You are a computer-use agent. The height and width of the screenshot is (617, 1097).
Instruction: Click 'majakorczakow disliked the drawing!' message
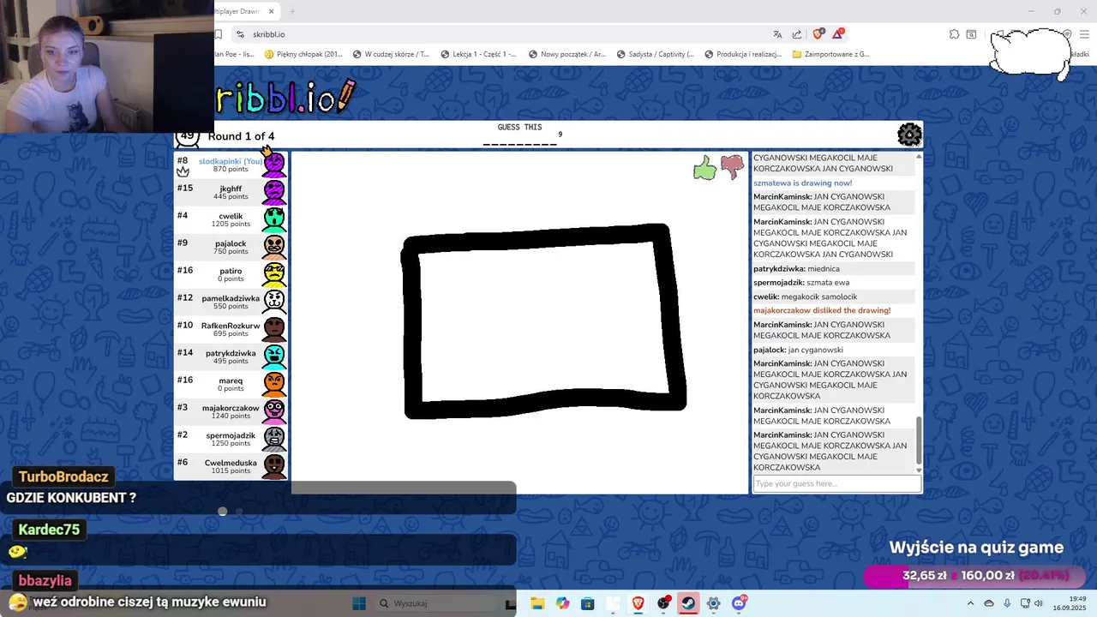tap(822, 310)
